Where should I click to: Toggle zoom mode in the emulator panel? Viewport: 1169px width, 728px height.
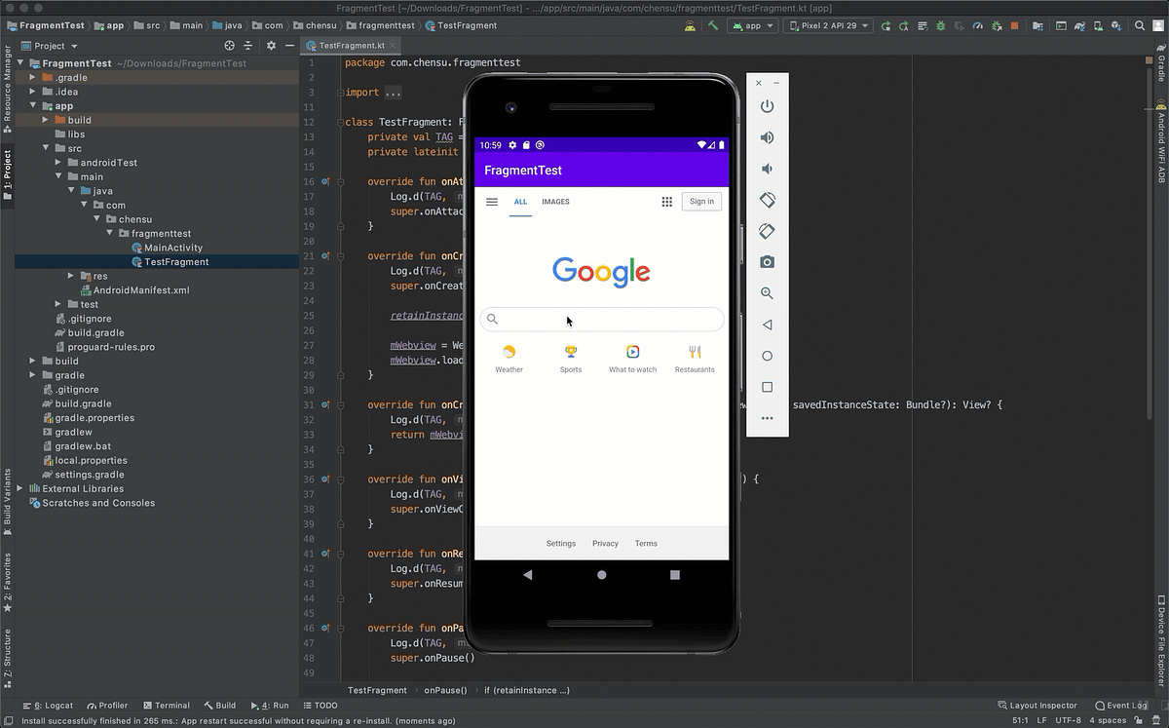[768, 292]
